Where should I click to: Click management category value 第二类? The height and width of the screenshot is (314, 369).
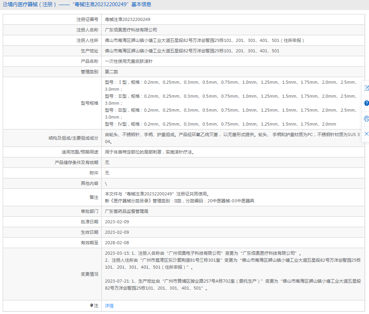(111, 72)
